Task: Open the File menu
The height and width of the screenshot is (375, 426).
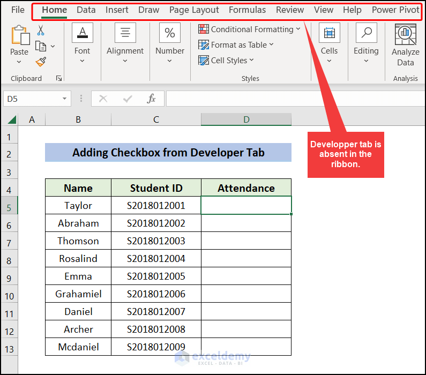Action: [x=18, y=10]
